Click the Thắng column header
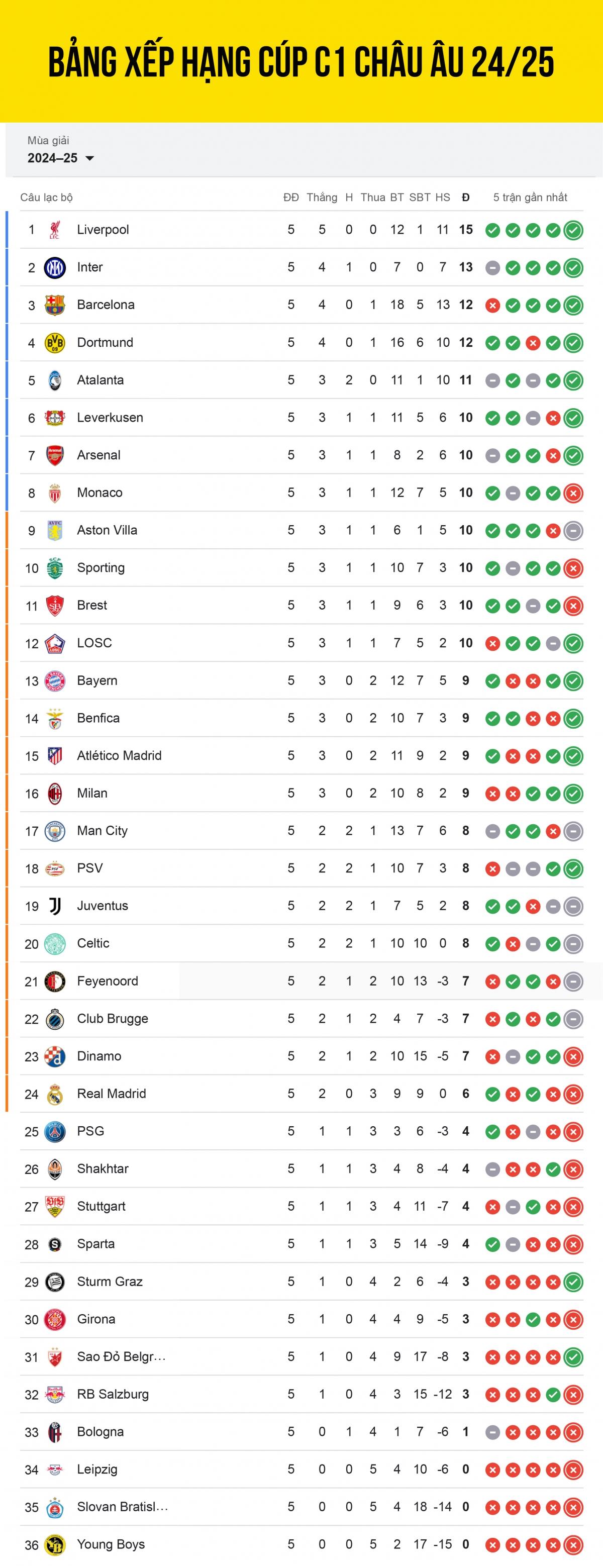The width and height of the screenshot is (603, 1566). (322, 197)
